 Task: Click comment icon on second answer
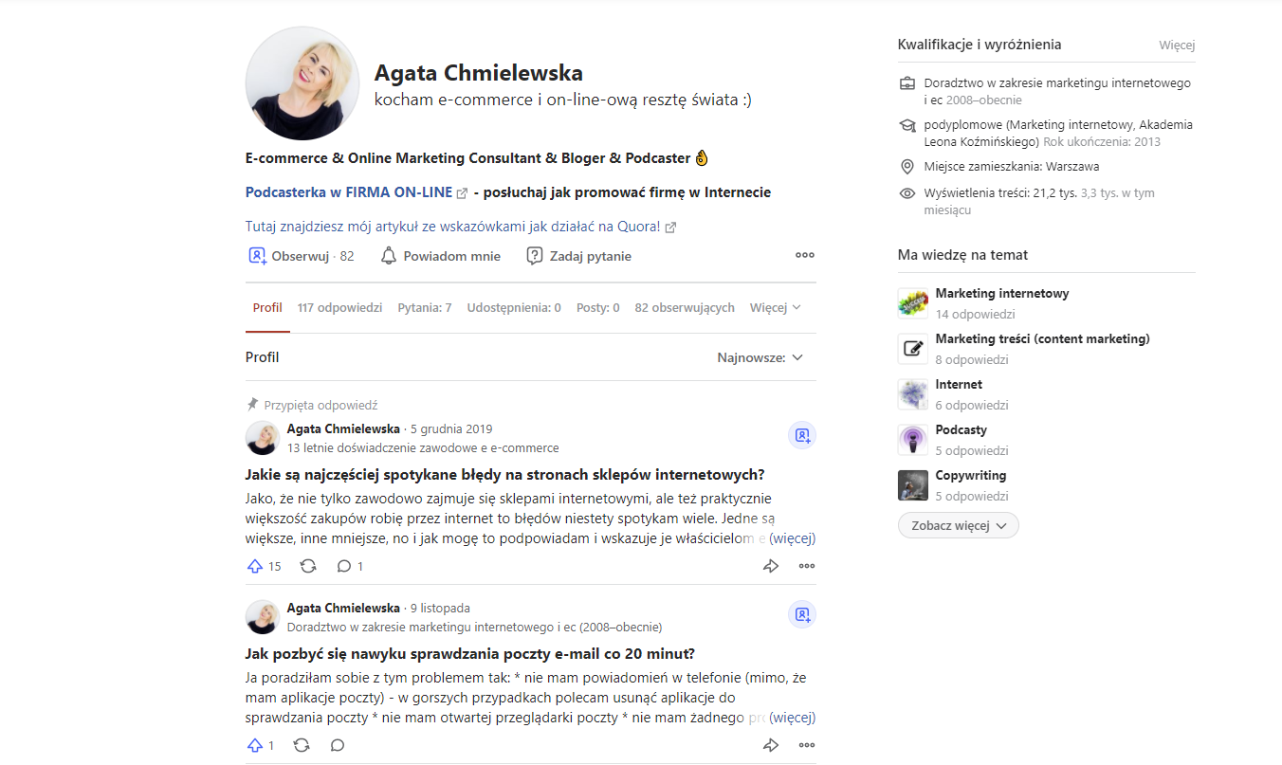[x=338, y=745]
